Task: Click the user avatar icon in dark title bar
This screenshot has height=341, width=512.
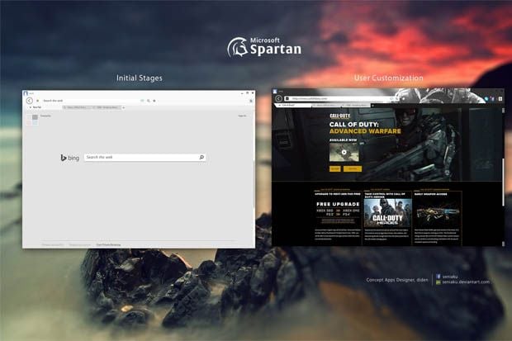Action: (275, 91)
